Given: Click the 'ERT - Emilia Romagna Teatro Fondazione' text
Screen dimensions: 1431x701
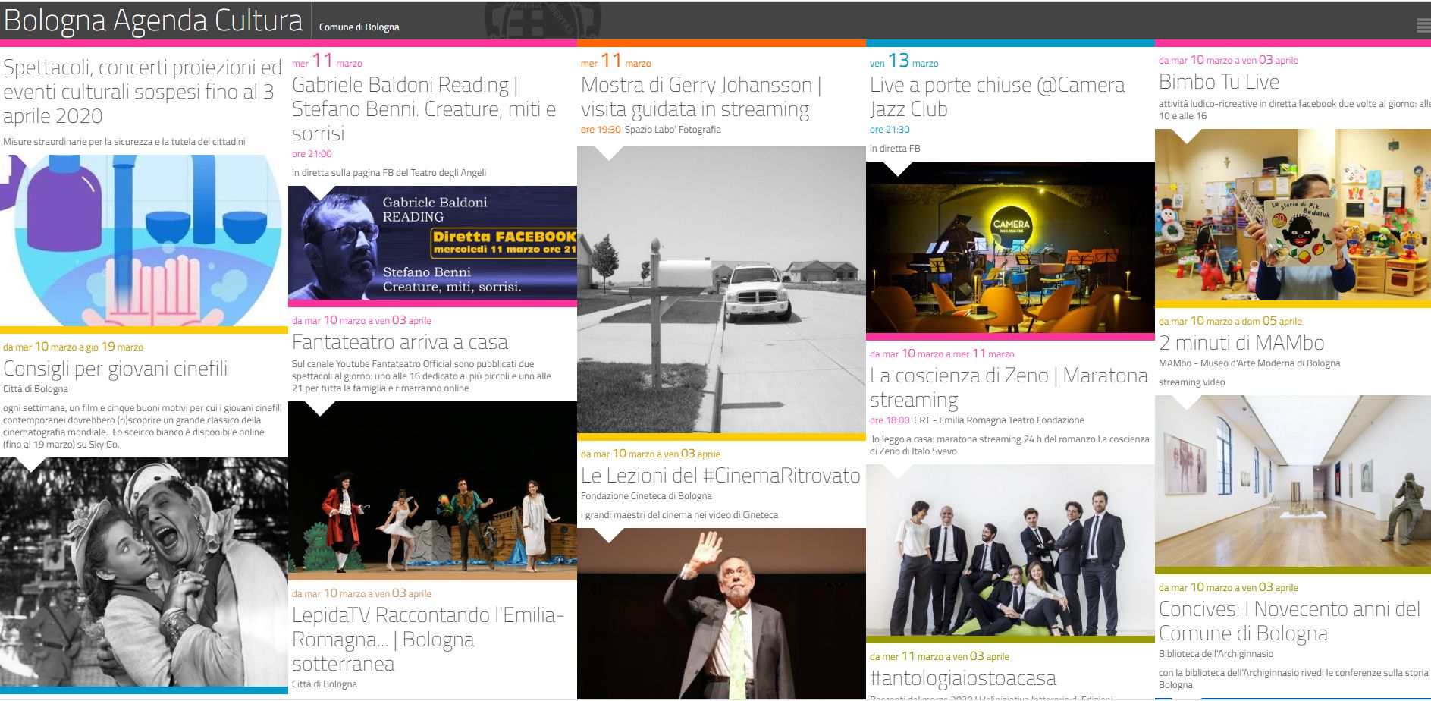Looking at the screenshot, I should click(999, 420).
